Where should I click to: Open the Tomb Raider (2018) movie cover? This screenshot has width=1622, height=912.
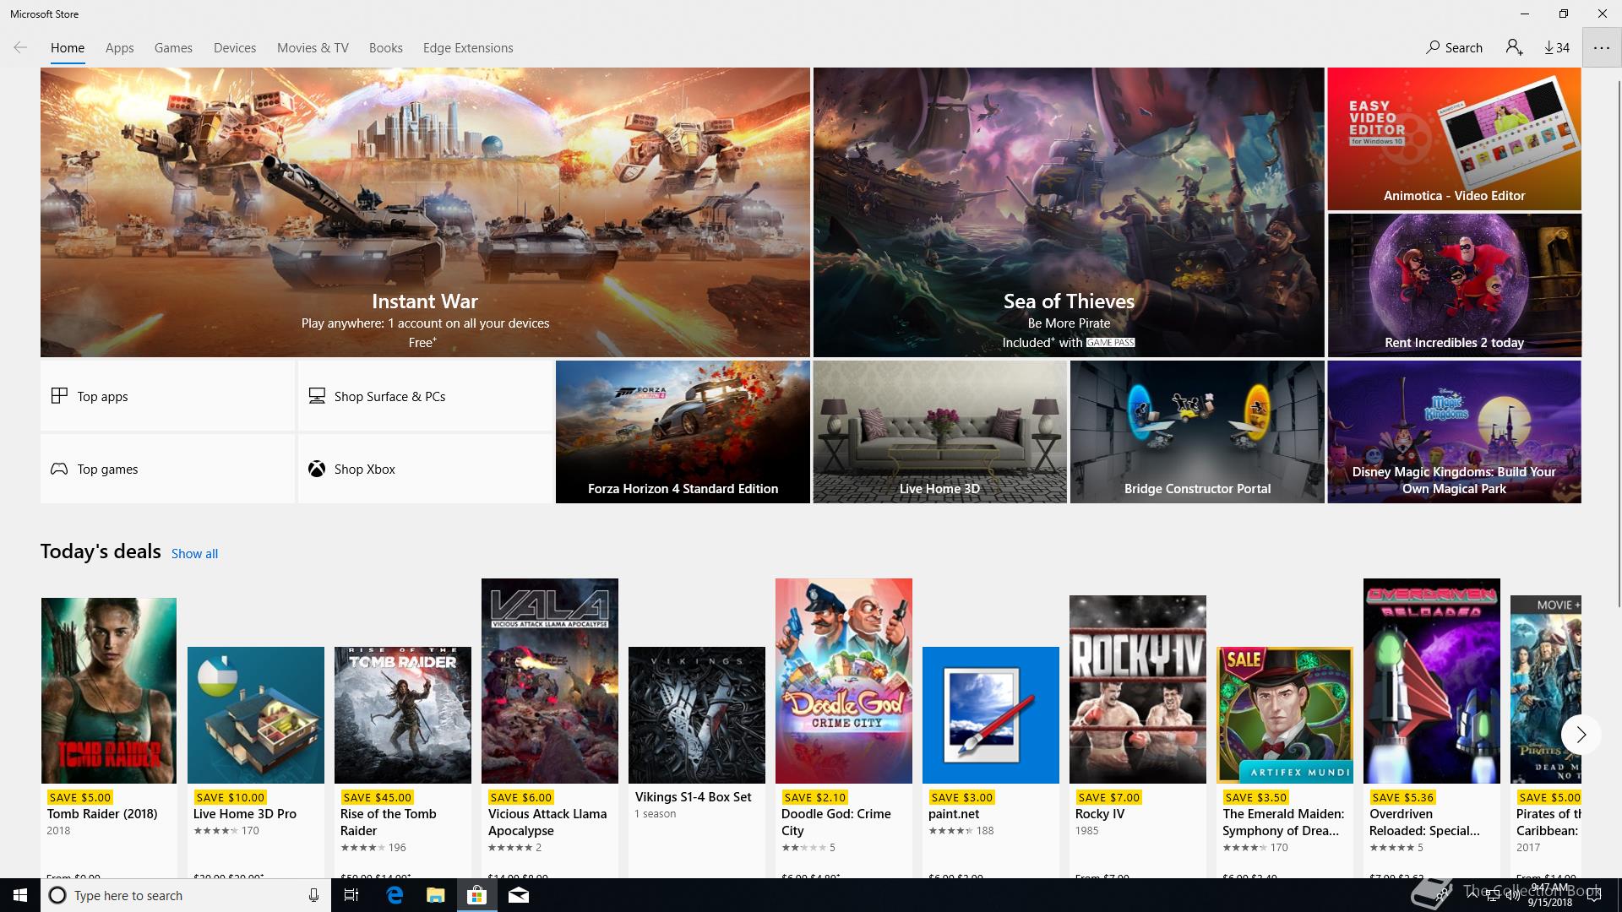click(109, 691)
